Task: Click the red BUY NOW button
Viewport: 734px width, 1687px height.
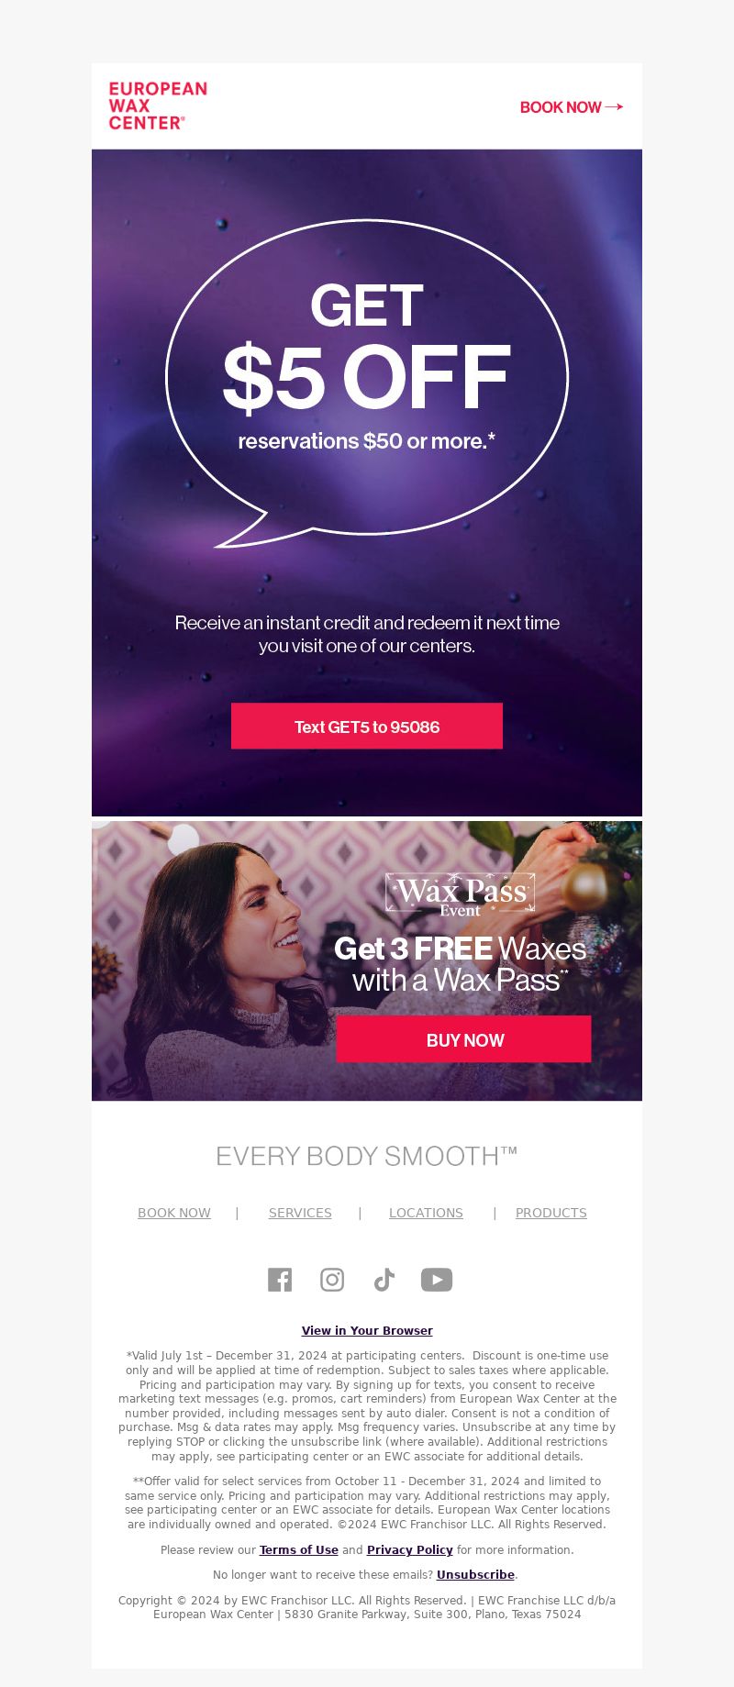Action: [x=464, y=1039]
